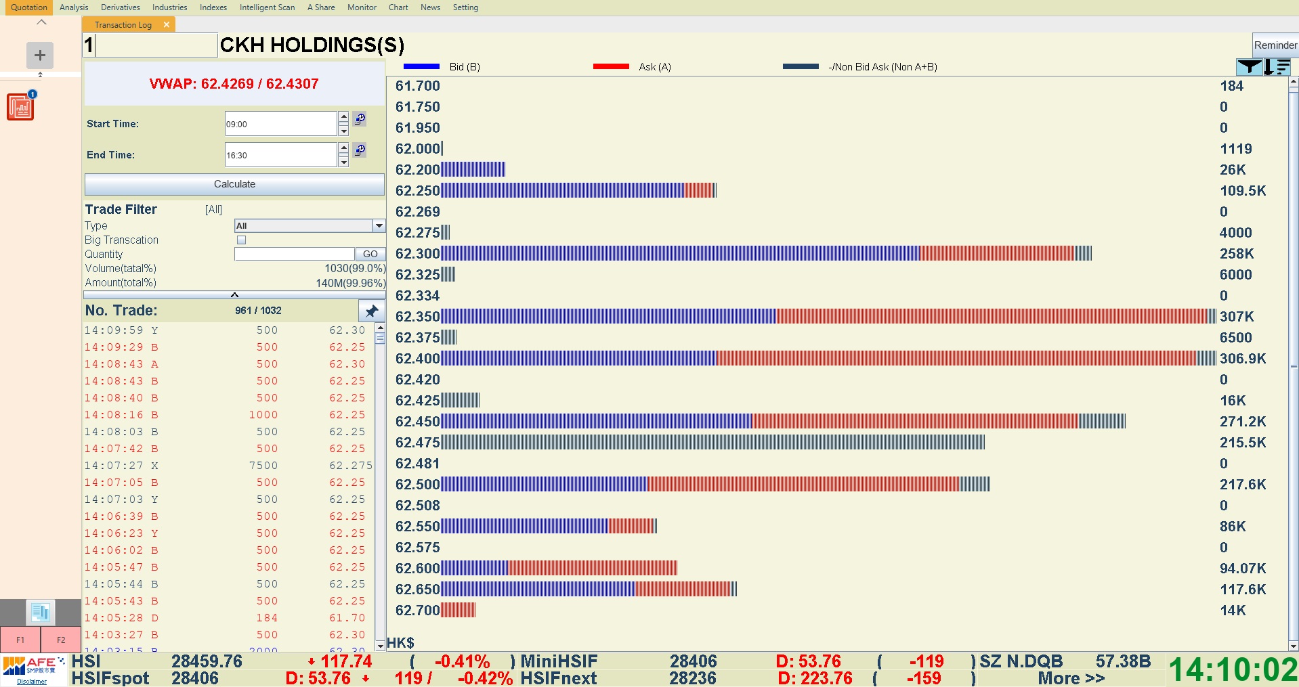The height and width of the screenshot is (687, 1299).
Task: Click the stock code input field
Action: point(150,45)
